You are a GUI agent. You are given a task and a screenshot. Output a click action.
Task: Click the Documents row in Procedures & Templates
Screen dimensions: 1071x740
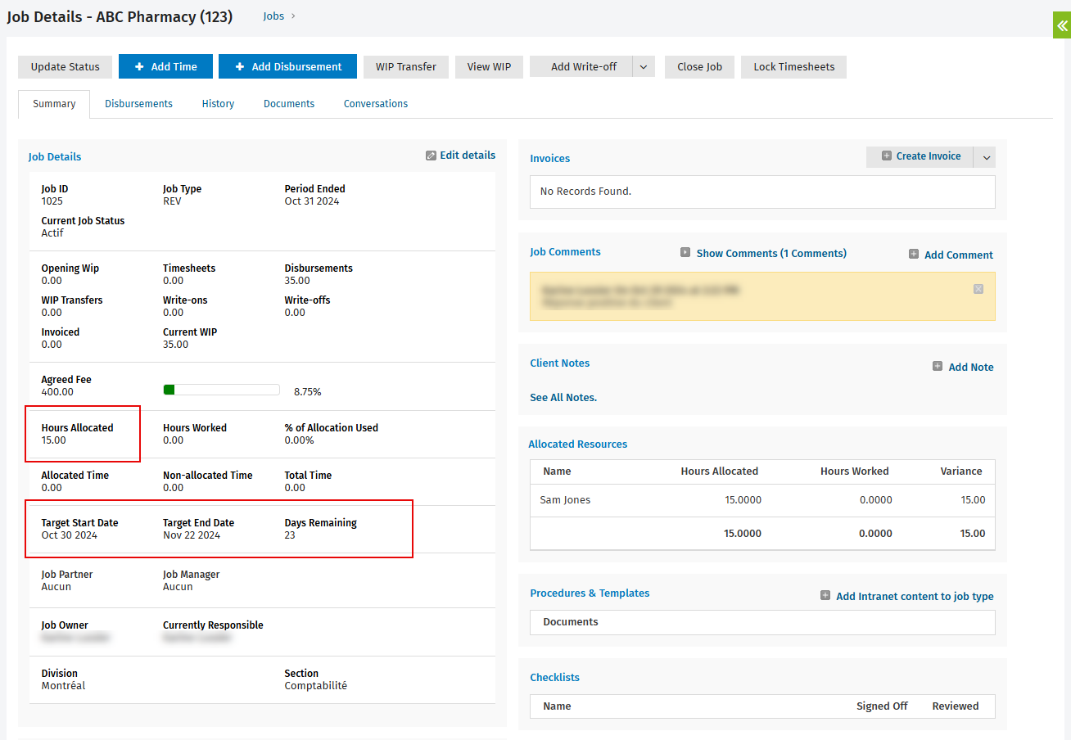[x=762, y=622]
